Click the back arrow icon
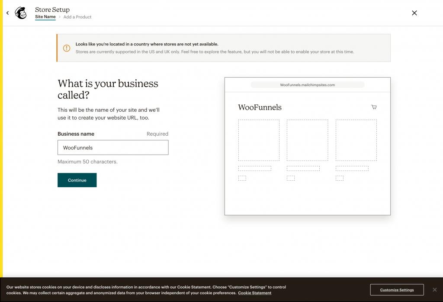 tap(8, 13)
